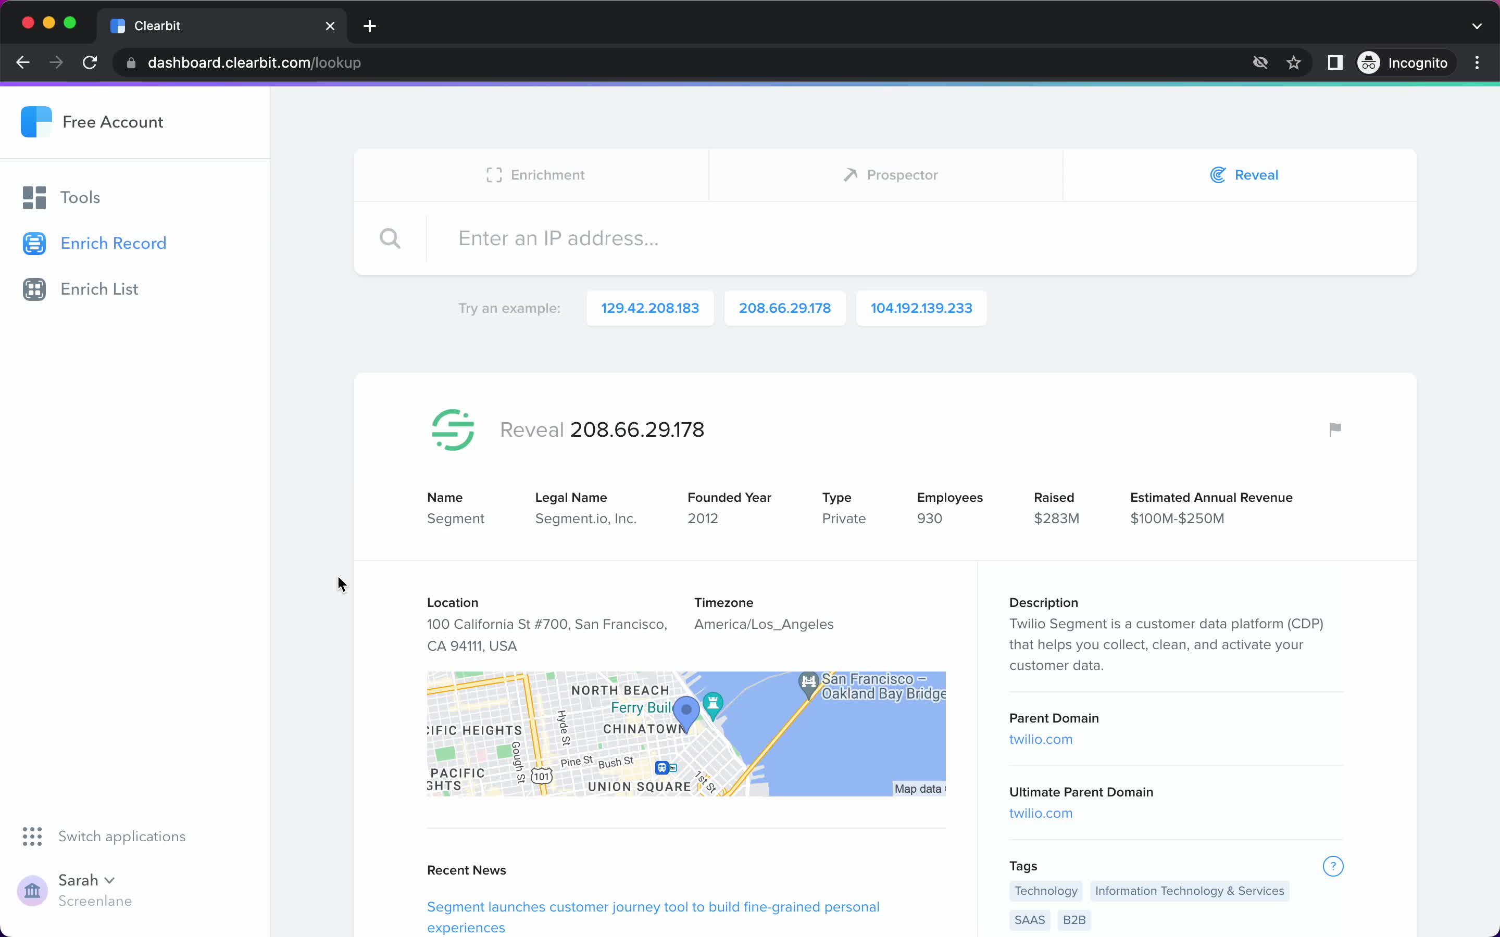Open the Chrome three-dot menu
The height and width of the screenshot is (937, 1500).
pos(1477,62)
